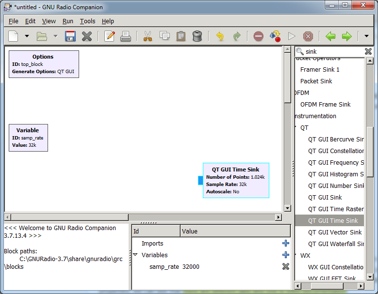Print the flow graph
Viewport: 378px width, 294px height.
point(126,36)
